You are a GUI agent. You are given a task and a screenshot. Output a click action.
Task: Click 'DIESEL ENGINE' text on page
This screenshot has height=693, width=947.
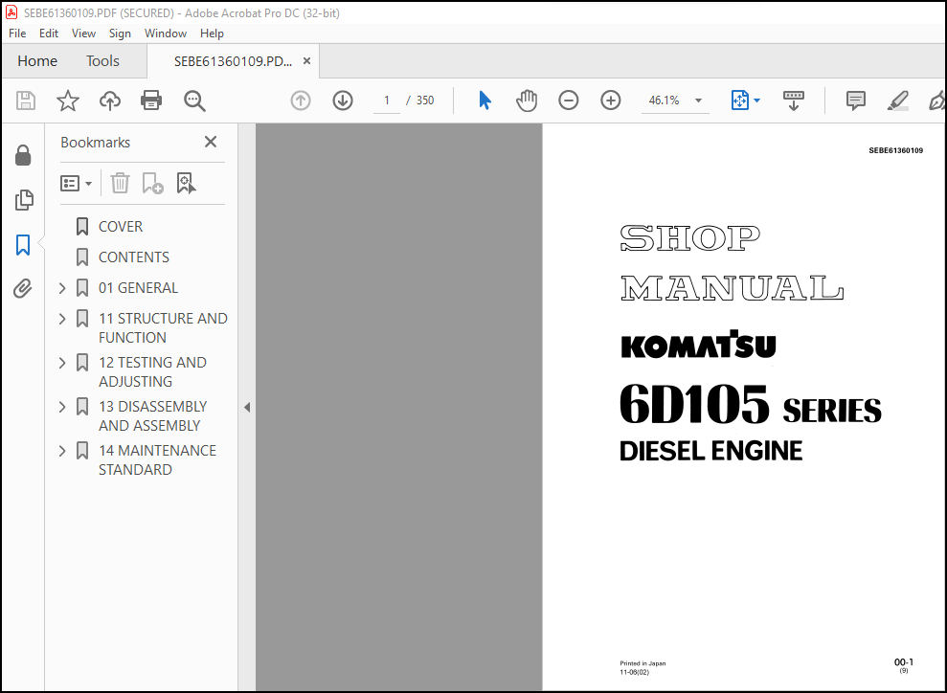pos(710,451)
